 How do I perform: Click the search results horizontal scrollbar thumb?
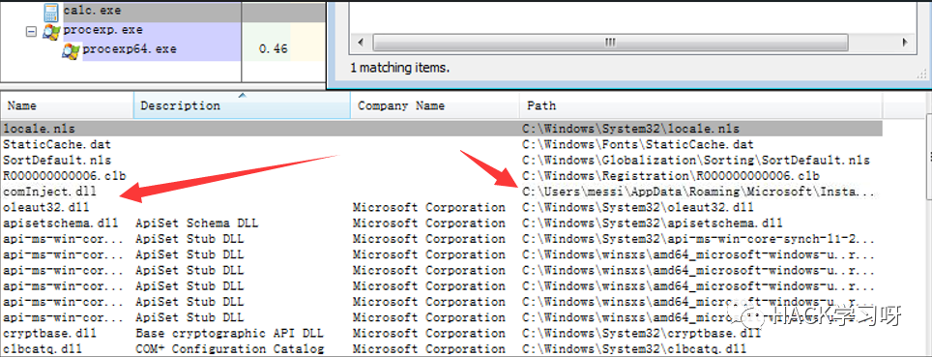point(610,43)
